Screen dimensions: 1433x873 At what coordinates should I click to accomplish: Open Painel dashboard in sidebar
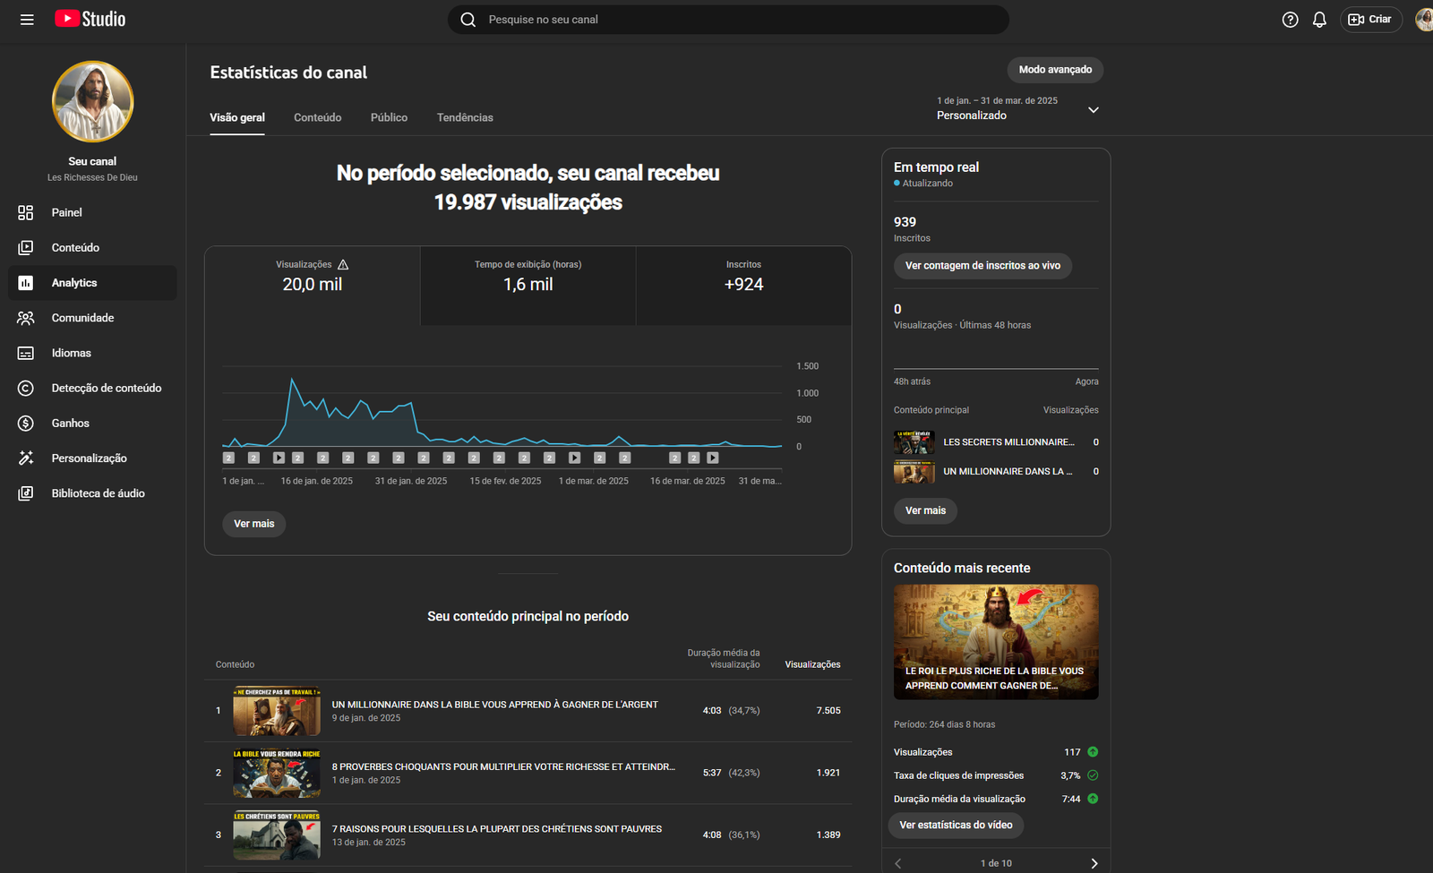click(66, 212)
